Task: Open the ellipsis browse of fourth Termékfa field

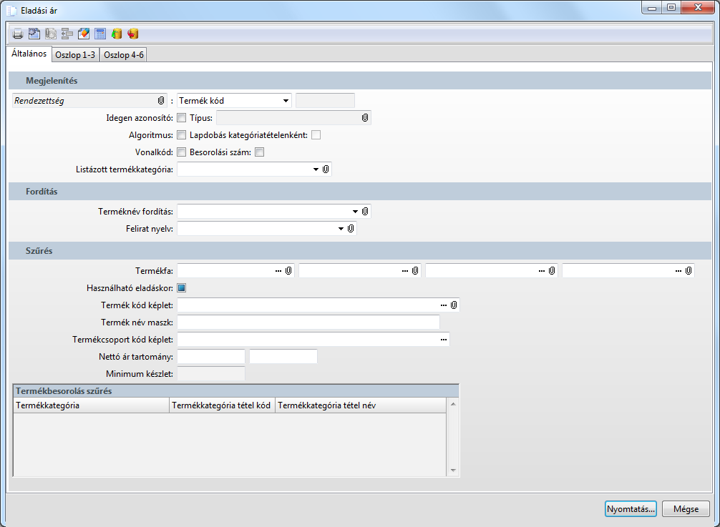Action: click(x=678, y=271)
